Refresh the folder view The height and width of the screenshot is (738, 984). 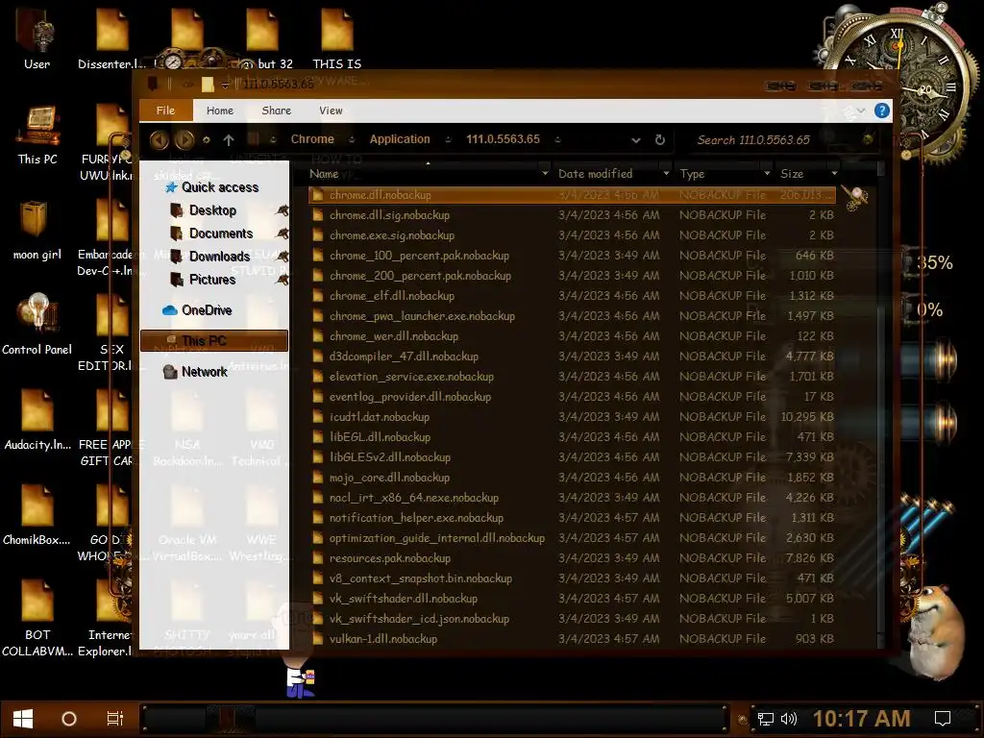tap(659, 140)
